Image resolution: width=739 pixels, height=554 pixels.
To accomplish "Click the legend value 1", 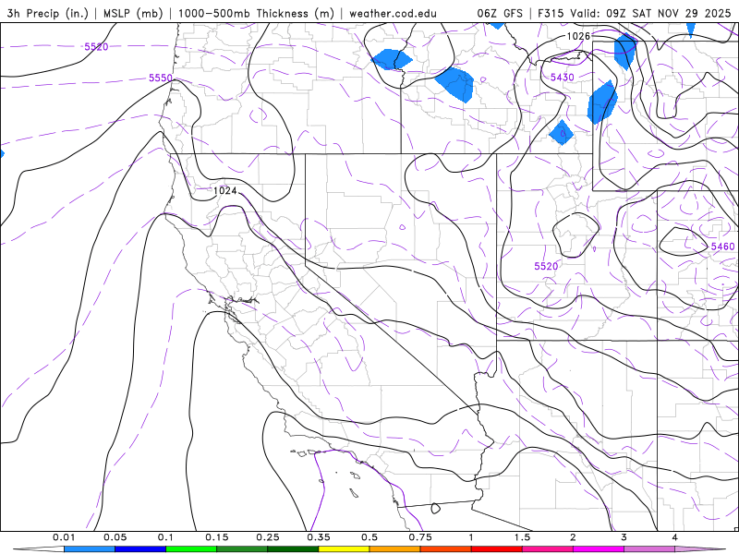I will point(471,537).
